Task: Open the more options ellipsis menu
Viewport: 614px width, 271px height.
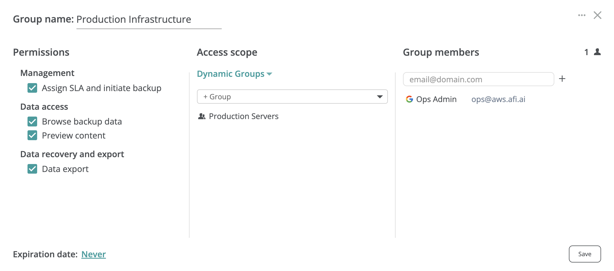Action: tap(582, 15)
